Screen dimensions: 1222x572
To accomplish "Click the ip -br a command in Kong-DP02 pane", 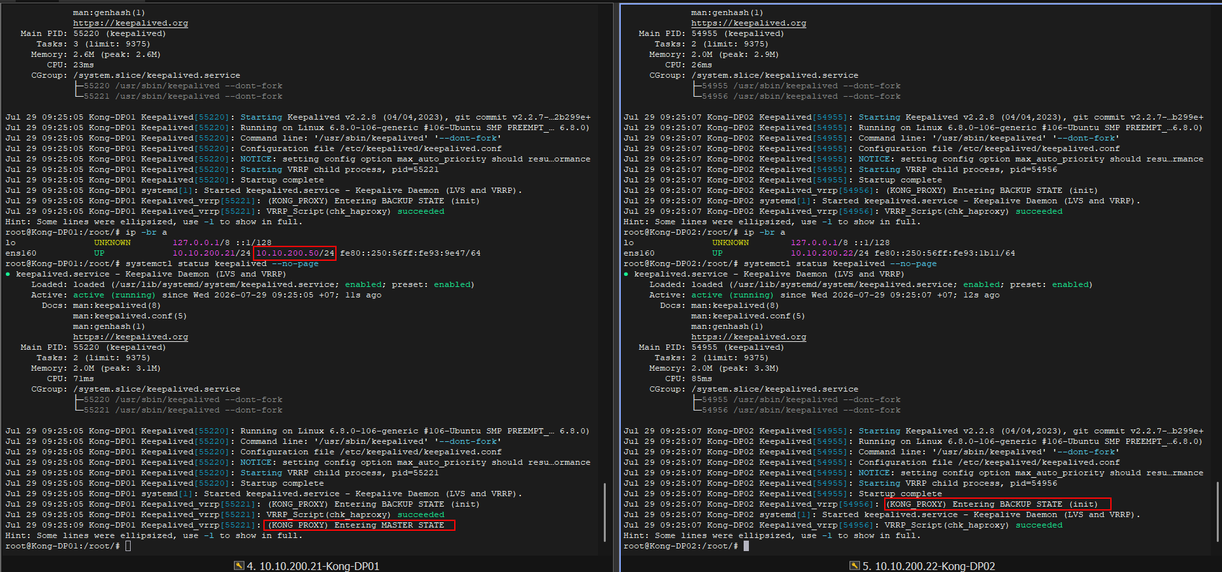I will pyautogui.click(x=765, y=232).
